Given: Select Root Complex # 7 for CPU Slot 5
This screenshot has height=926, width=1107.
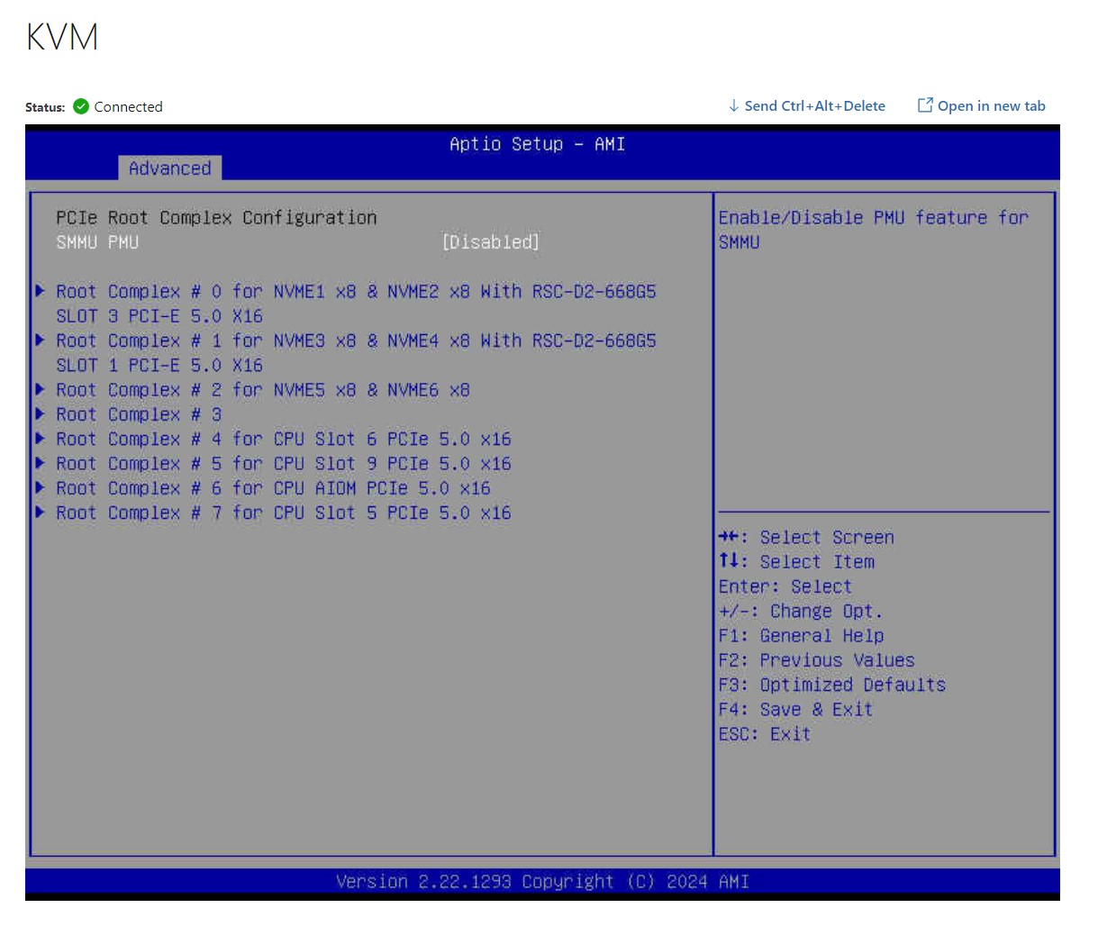Looking at the screenshot, I should coord(284,513).
